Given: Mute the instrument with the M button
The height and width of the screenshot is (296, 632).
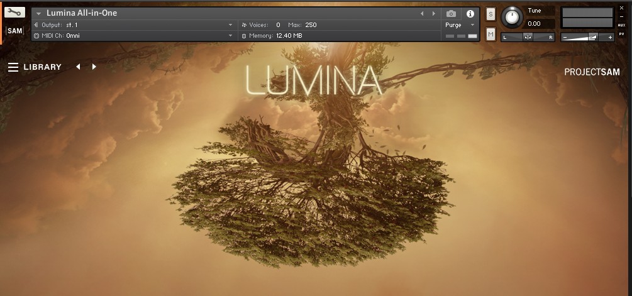Looking at the screenshot, I should [491, 35].
